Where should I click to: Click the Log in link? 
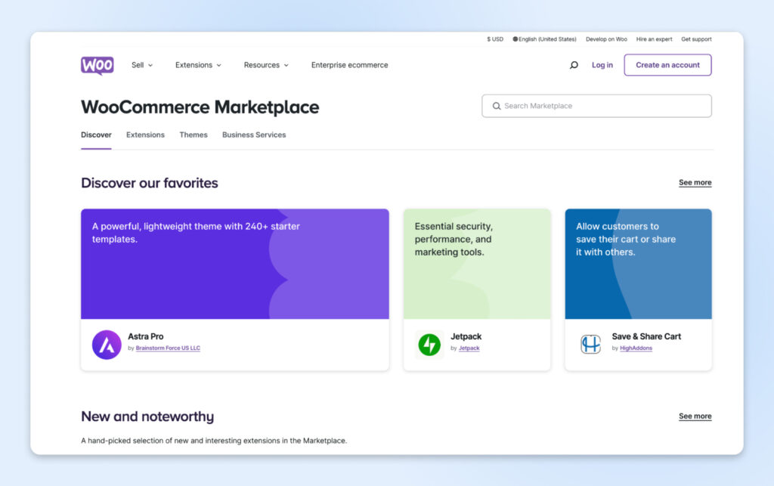click(x=602, y=65)
